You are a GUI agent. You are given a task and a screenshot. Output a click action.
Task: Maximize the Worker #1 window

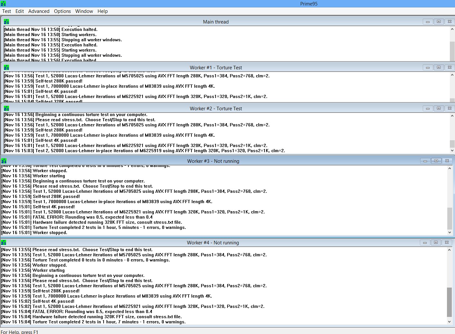point(439,67)
